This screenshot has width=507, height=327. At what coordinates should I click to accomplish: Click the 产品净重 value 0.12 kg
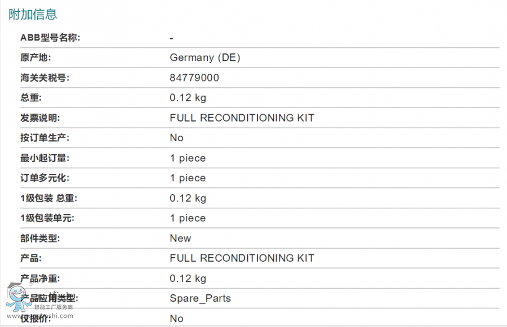coord(188,279)
